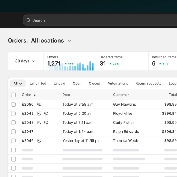
Task: Click date 'Yesterday at 11:55 p.m'
Action: [82, 141]
